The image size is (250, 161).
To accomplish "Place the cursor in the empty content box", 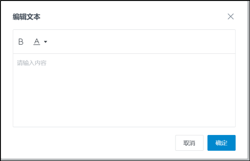I will click(124, 90).
